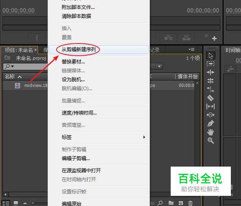The height and width of the screenshot is (206, 241).
Task: Toggle sort order on 名称 column
Action: pos(20,77)
